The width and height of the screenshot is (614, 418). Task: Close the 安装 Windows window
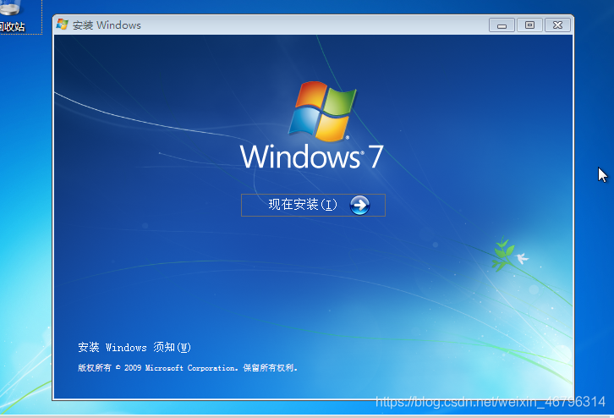557,25
